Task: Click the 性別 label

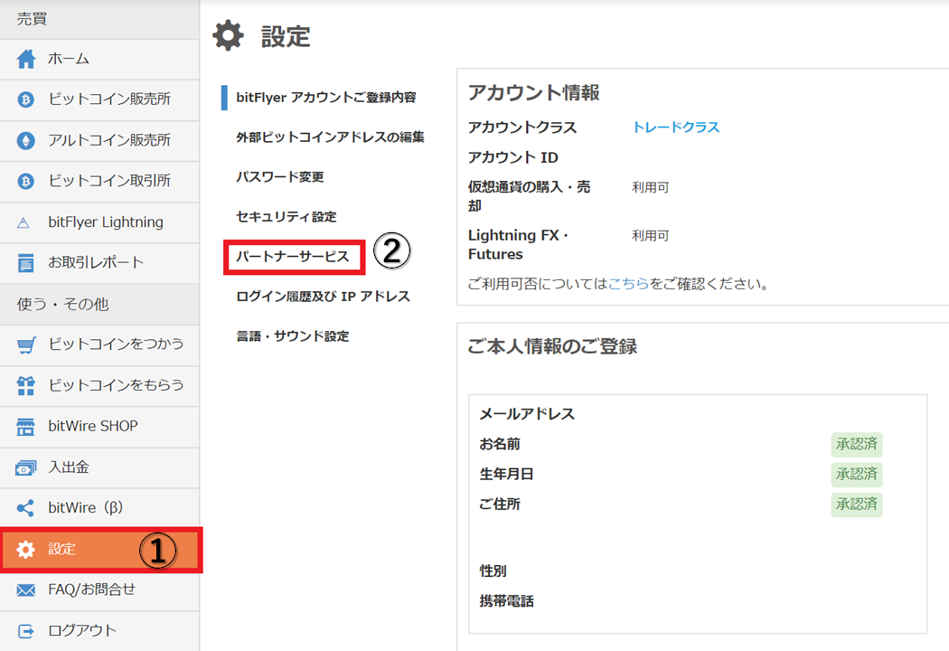Action: [x=493, y=571]
